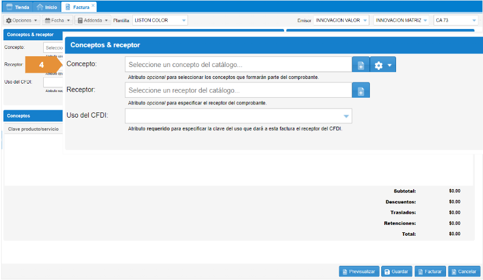Screen dimensions: 483x280
Task: Click the add new receptor icon button
Action: pyautogui.click(x=360, y=90)
